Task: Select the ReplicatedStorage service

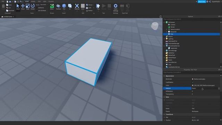Action: 172,43
